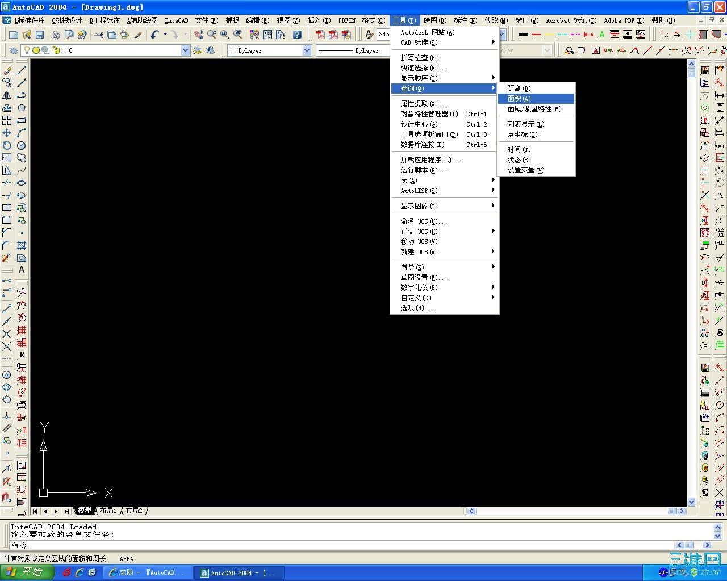This screenshot has width=727, height=581.
Task: Open the 文件 menu in the menu bar
Action: coord(207,20)
